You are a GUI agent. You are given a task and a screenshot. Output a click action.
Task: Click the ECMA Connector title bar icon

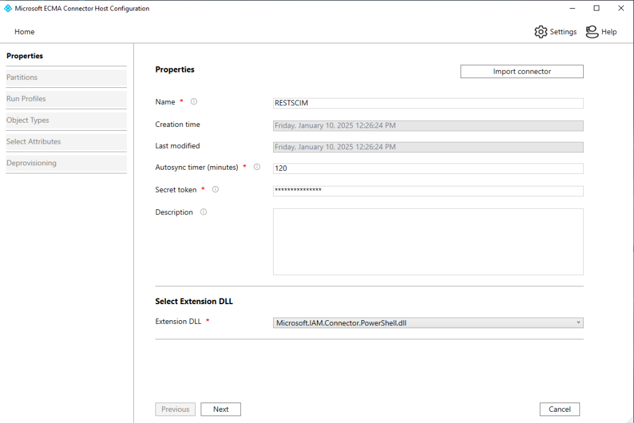click(7, 8)
